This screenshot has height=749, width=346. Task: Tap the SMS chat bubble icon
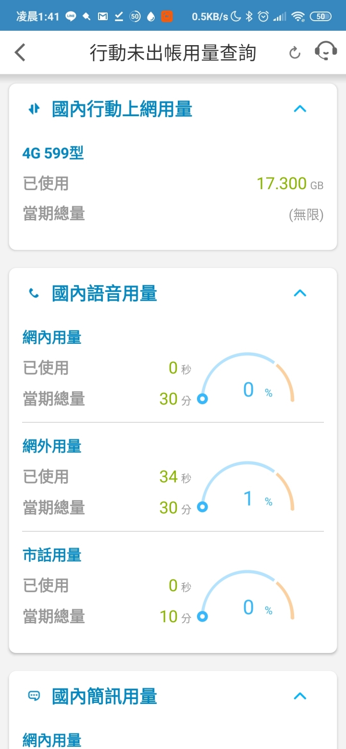click(34, 696)
